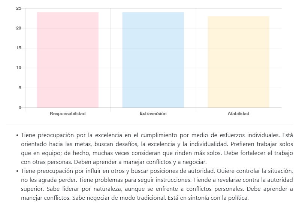
Task: Click the 25 tick on y-axis
Action: [19, 8]
